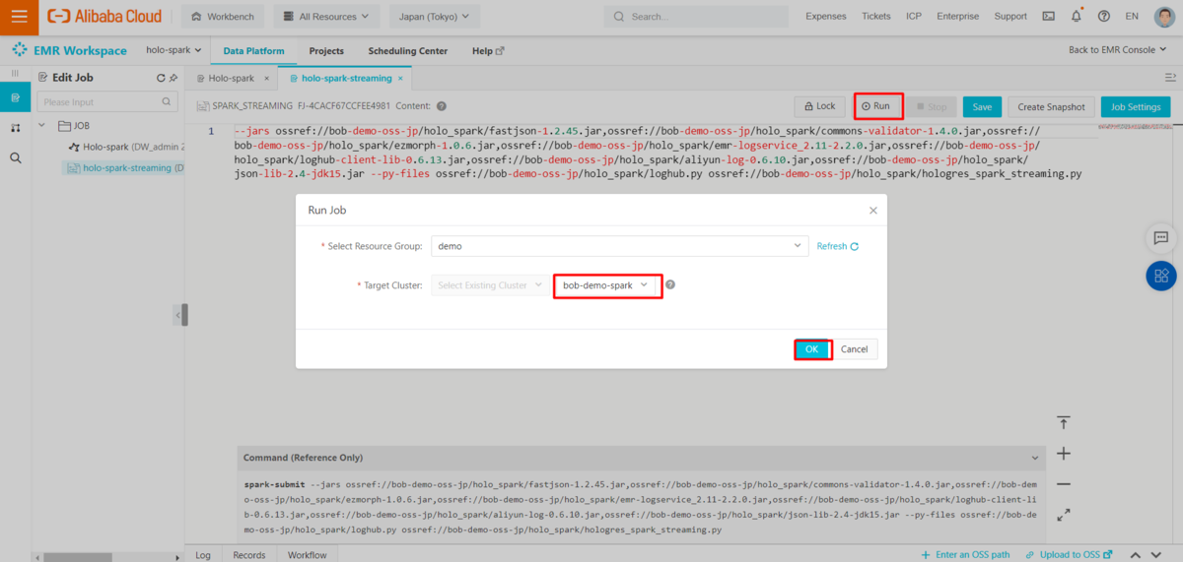The width and height of the screenshot is (1183, 562).
Task: Expand the bottom panel with the up chevron
Action: coord(1135,554)
